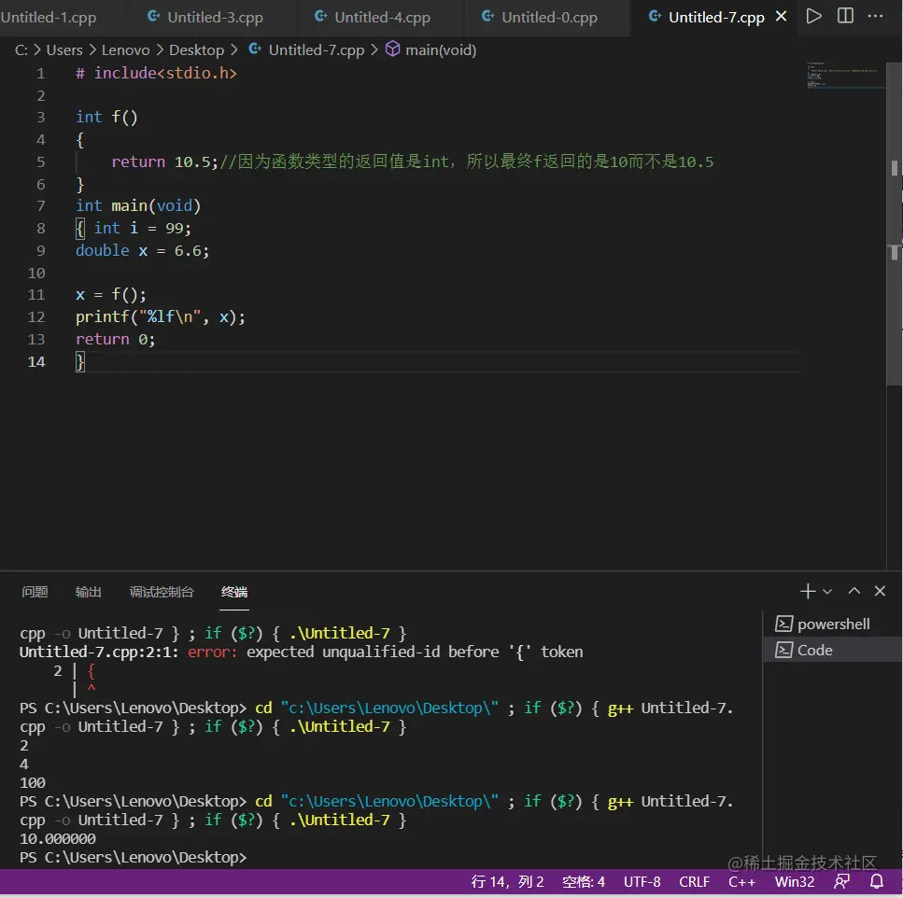The width and height of the screenshot is (903, 898).
Task: Click 'int f()' function declaration
Action: point(106,117)
